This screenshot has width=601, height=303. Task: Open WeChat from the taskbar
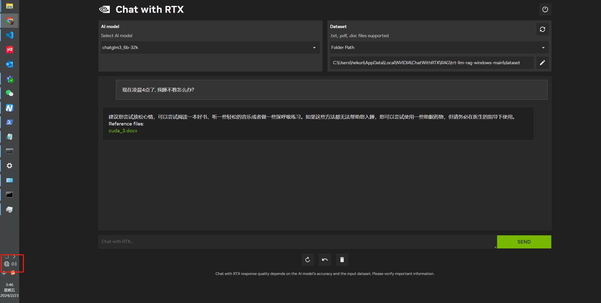click(x=9, y=93)
